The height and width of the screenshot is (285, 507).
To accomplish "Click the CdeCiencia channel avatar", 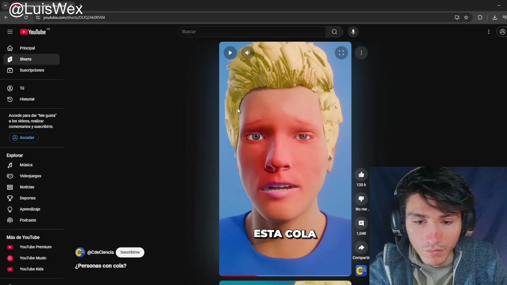I will pyautogui.click(x=80, y=252).
